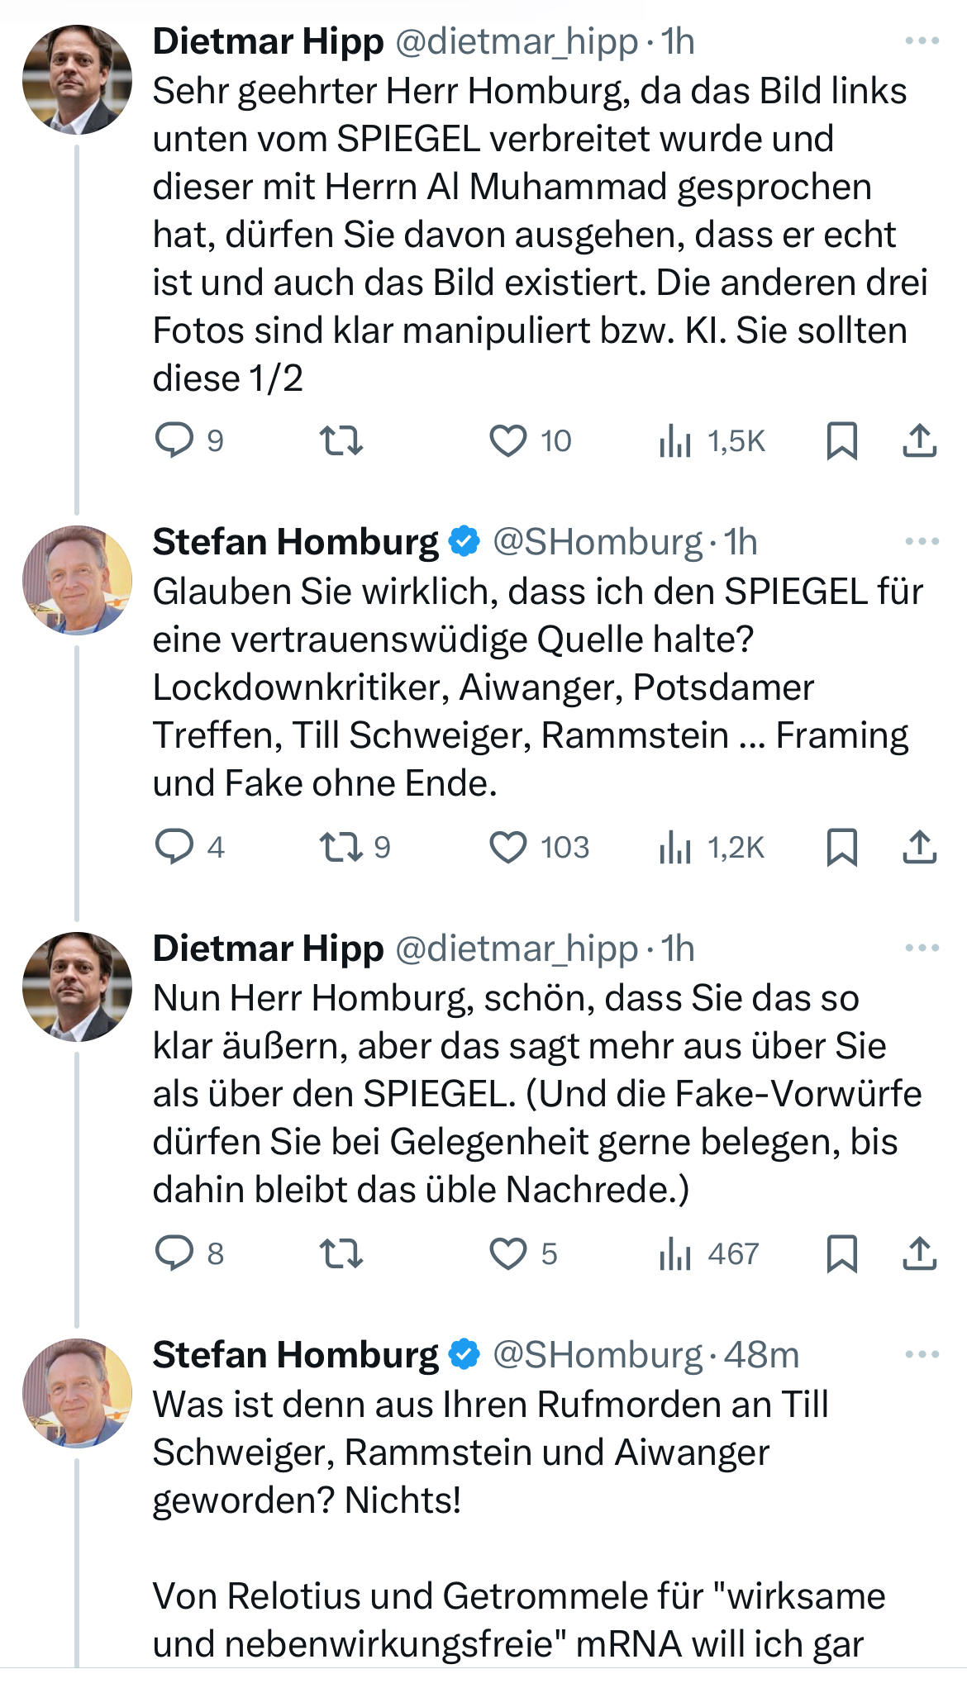Viewport: 967px width, 1688px height.
Task: Reply to Homburg's tweet with 4 replies
Action: (174, 847)
